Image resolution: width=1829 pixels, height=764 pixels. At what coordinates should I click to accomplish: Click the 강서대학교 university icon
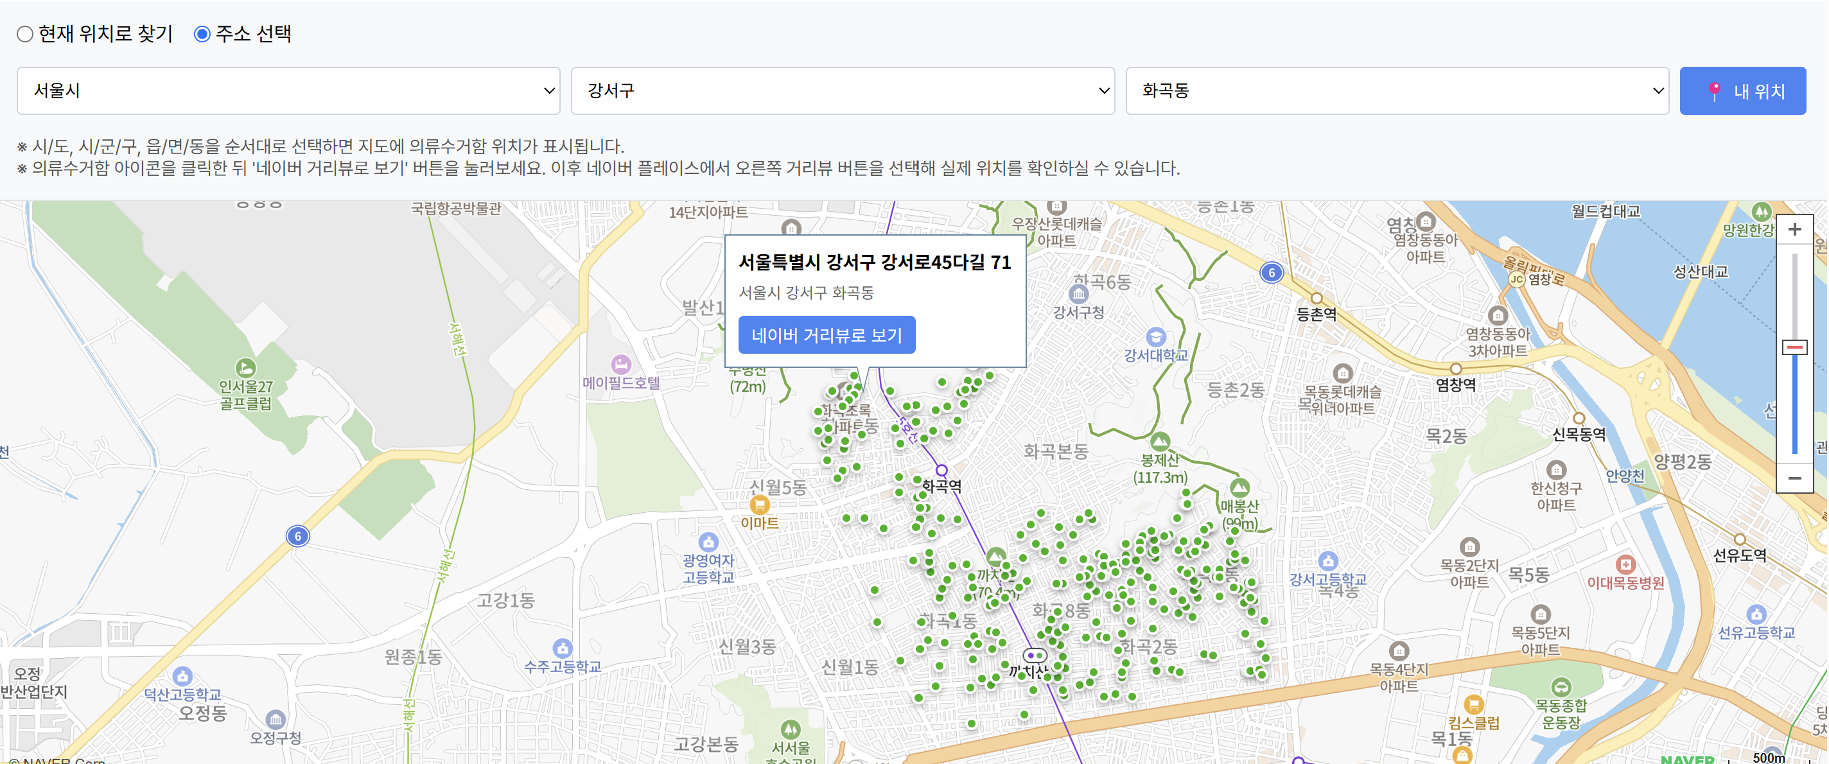pyautogui.click(x=1156, y=336)
